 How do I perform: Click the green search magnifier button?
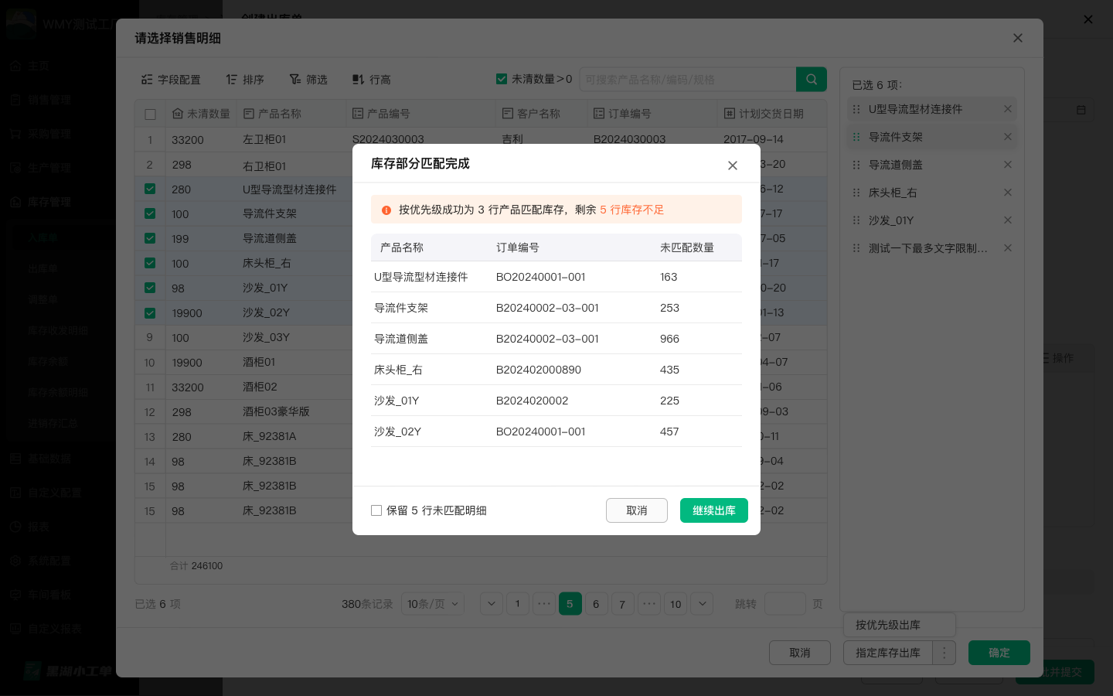[811, 79]
